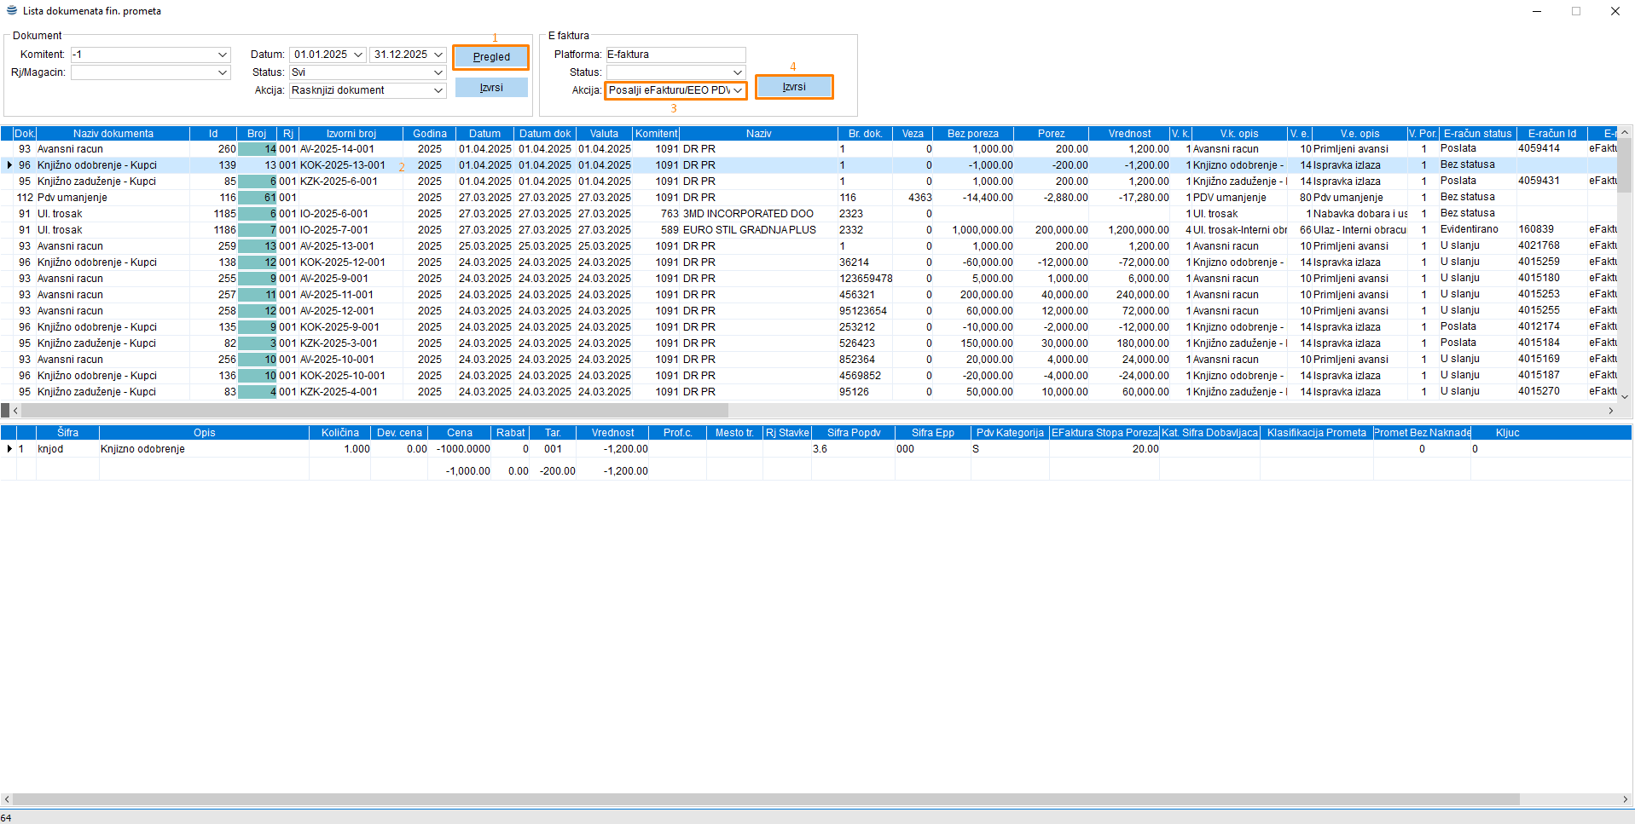Open Akcija dropdown Posalji eFakturu/EEO PDV

click(738, 90)
